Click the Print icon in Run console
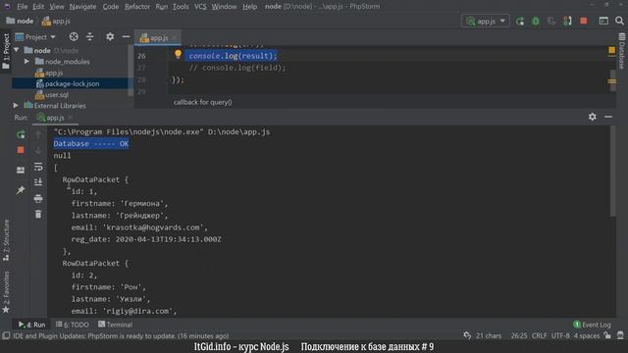 pos(38,198)
